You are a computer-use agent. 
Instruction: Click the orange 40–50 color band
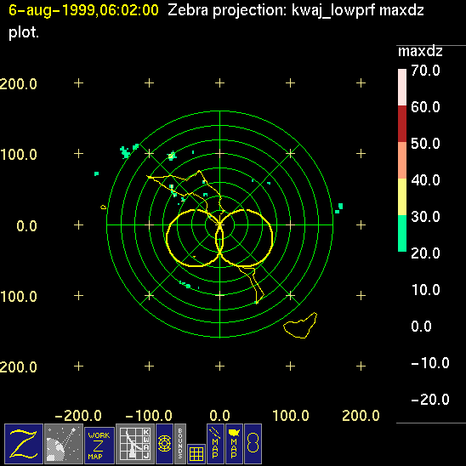click(x=402, y=160)
